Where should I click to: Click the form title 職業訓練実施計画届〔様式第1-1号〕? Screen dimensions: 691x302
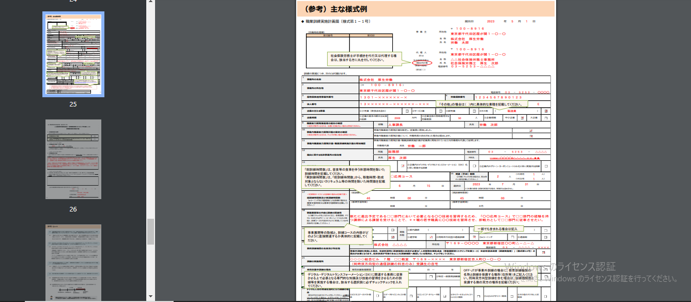tap(338, 22)
